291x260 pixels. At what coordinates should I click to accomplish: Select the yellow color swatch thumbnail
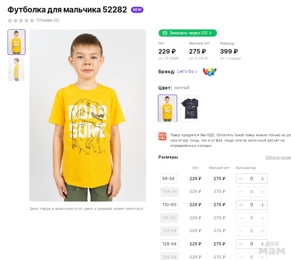(168, 108)
